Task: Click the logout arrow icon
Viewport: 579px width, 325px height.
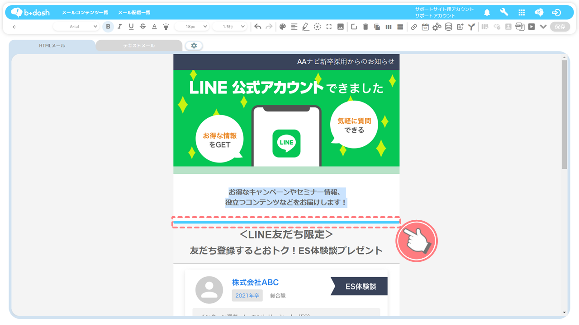Action: (x=556, y=13)
